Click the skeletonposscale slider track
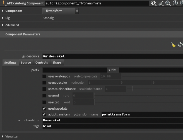The width and height of the screenshot is (183, 140). point(152,76)
